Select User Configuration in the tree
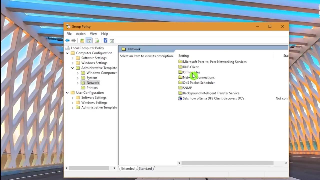Viewport: 320px width, 180px height. [x=90, y=92]
